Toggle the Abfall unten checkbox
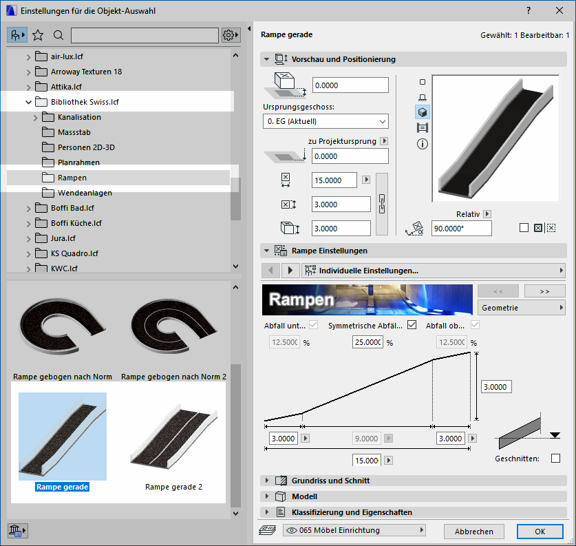 click(313, 325)
